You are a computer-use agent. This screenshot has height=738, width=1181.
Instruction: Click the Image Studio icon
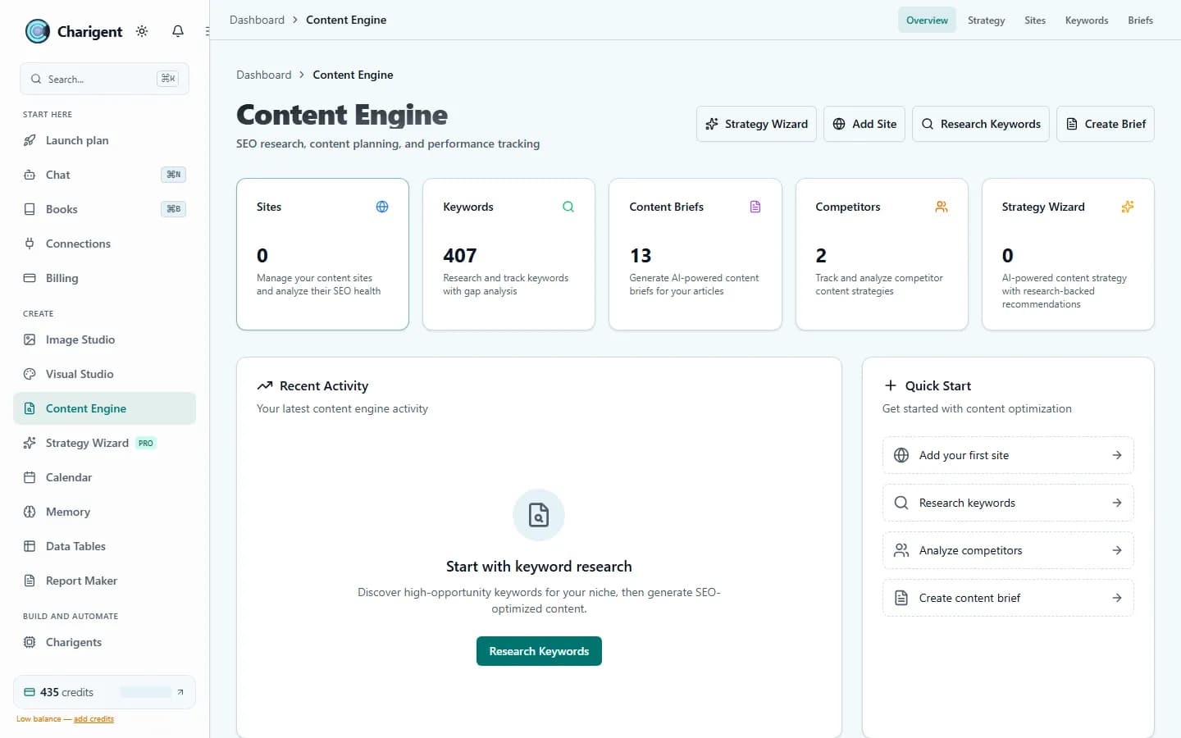click(x=30, y=339)
